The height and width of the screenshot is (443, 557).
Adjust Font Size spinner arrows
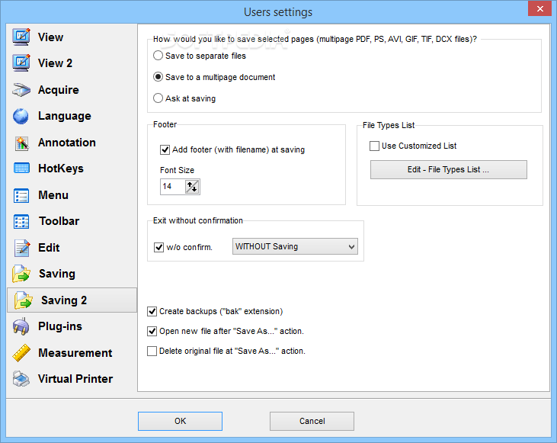[x=192, y=186]
